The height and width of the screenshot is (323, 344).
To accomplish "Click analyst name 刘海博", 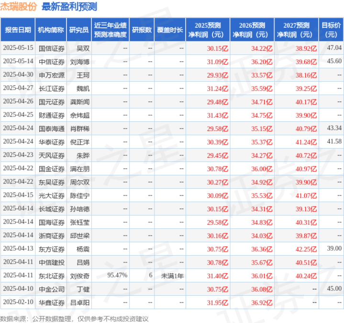I will 80,62.
